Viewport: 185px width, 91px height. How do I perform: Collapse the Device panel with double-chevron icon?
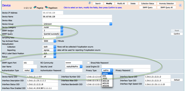[180, 5]
